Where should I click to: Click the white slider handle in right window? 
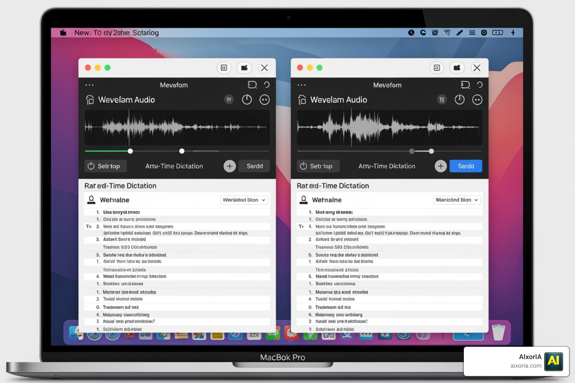pyautogui.click(x=431, y=151)
